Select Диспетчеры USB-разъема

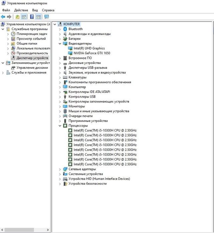pos(88,68)
